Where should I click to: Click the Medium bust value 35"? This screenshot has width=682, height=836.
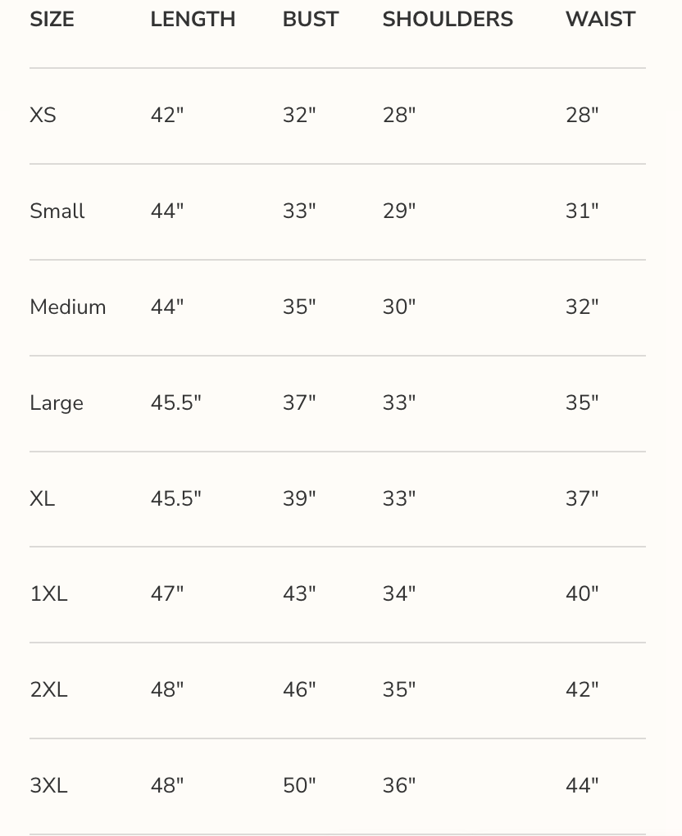(299, 307)
